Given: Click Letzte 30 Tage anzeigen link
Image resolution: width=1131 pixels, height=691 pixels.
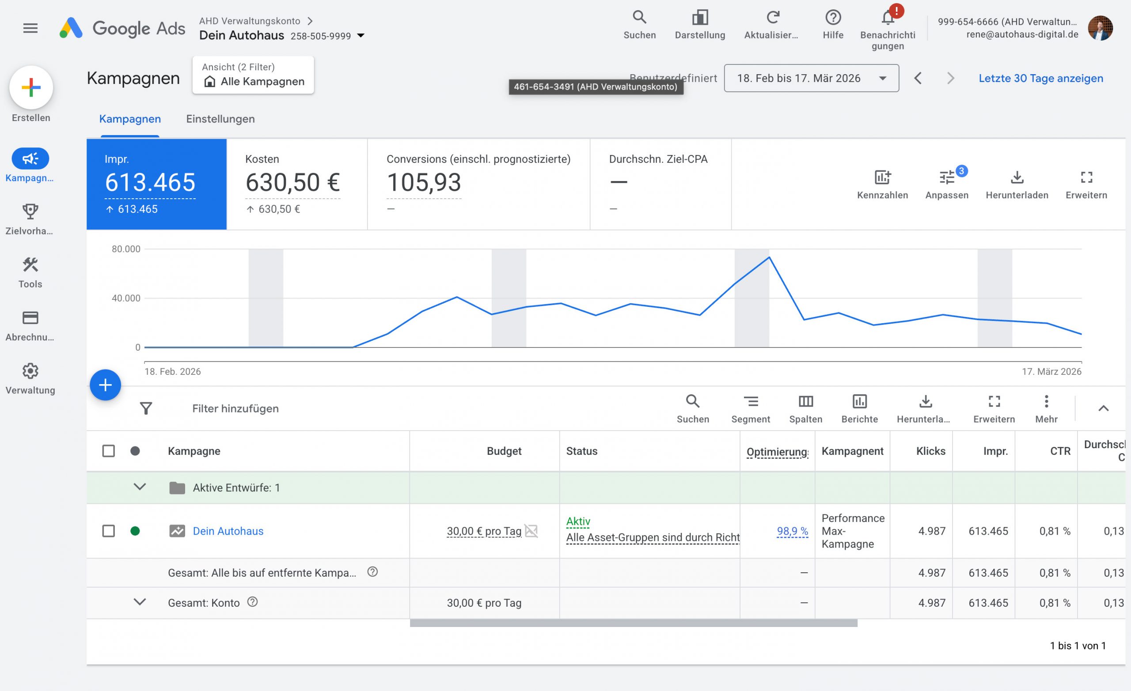Looking at the screenshot, I should click(1040, 79).
